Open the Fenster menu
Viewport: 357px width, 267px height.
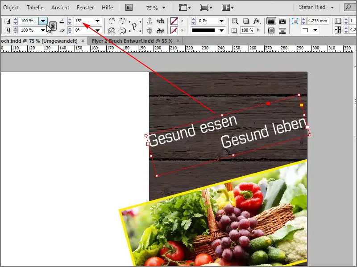pyautogui.click(x=85, y=8)
